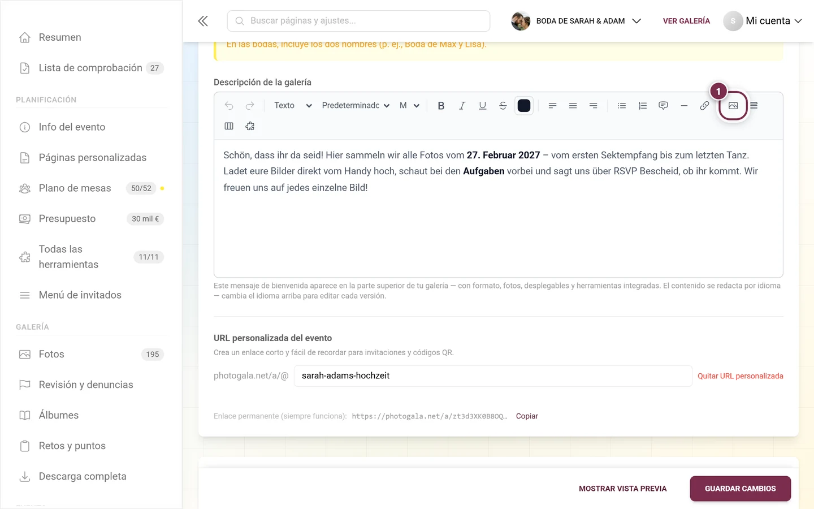Toggle strikethrough formatting
Image resolution: width=814 pixels, height=509 pixels.
[503, 106]
